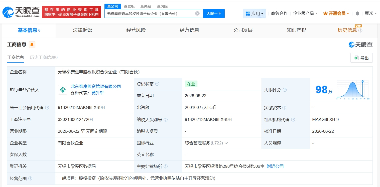Open the 法律诉讼 tab
This screenshot has width=380, height=187.
pyautogui.click(x=82, y=30)
